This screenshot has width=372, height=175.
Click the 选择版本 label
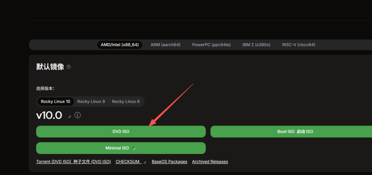click(45, 89)
